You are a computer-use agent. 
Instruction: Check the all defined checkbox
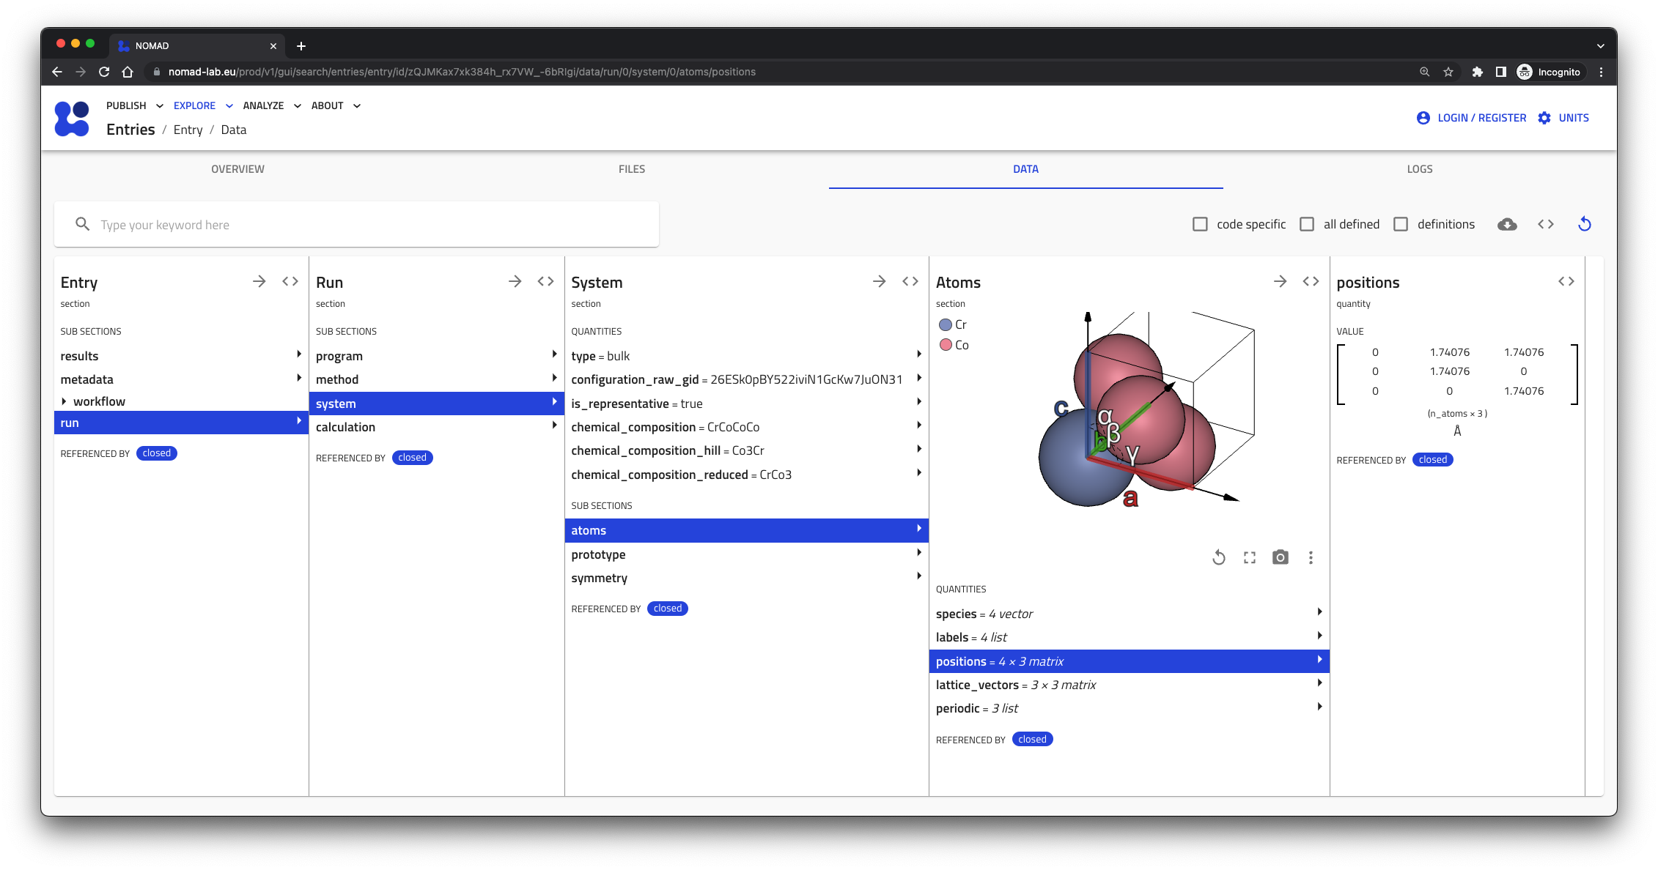pos(1308,223)
